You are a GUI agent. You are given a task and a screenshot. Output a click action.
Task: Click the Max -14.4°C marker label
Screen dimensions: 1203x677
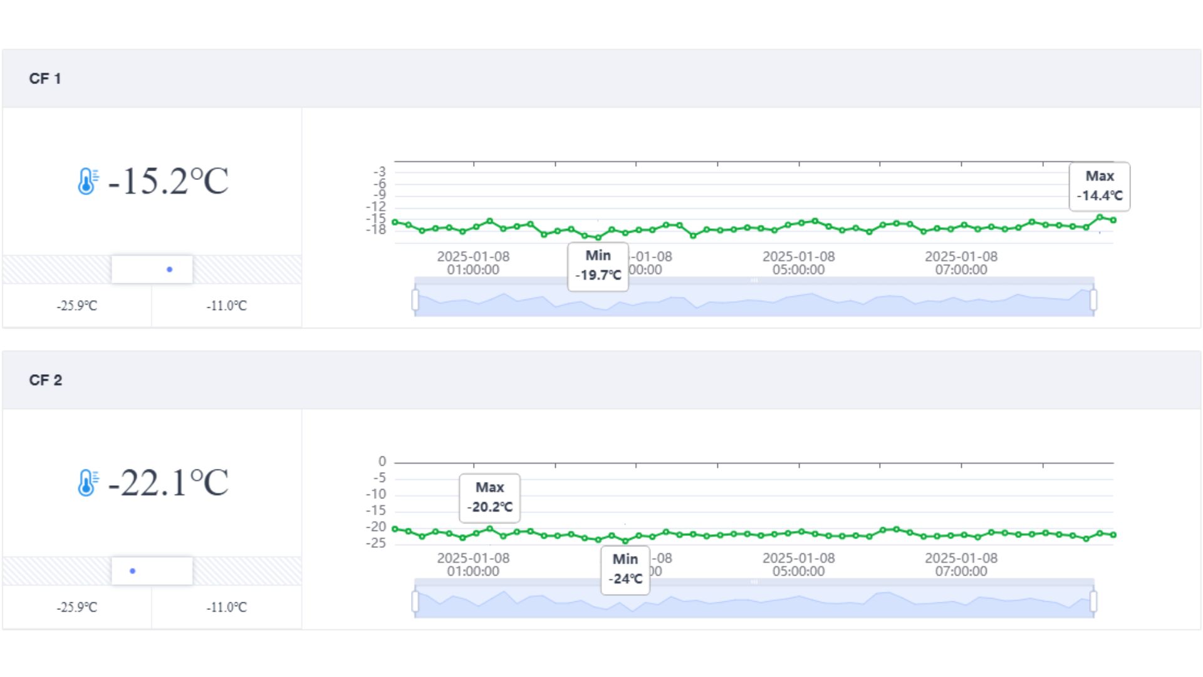coord(1100,186)
